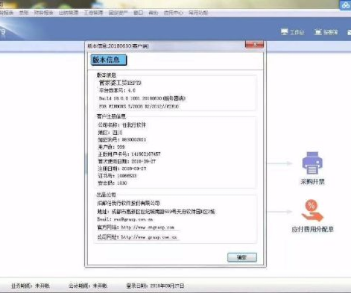Follow the 官方网站 hyperlink
The image size is (351, 293).
pyautogui.click(x=147, y=227)
